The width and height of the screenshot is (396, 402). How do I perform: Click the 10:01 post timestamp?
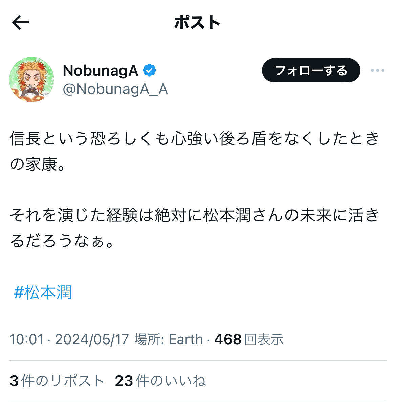pyautogui.click(x=27, y=339)
